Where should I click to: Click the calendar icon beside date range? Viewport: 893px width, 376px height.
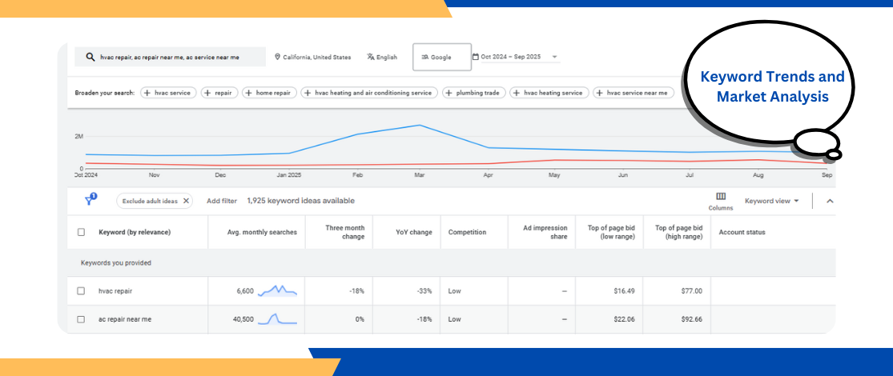476,58
